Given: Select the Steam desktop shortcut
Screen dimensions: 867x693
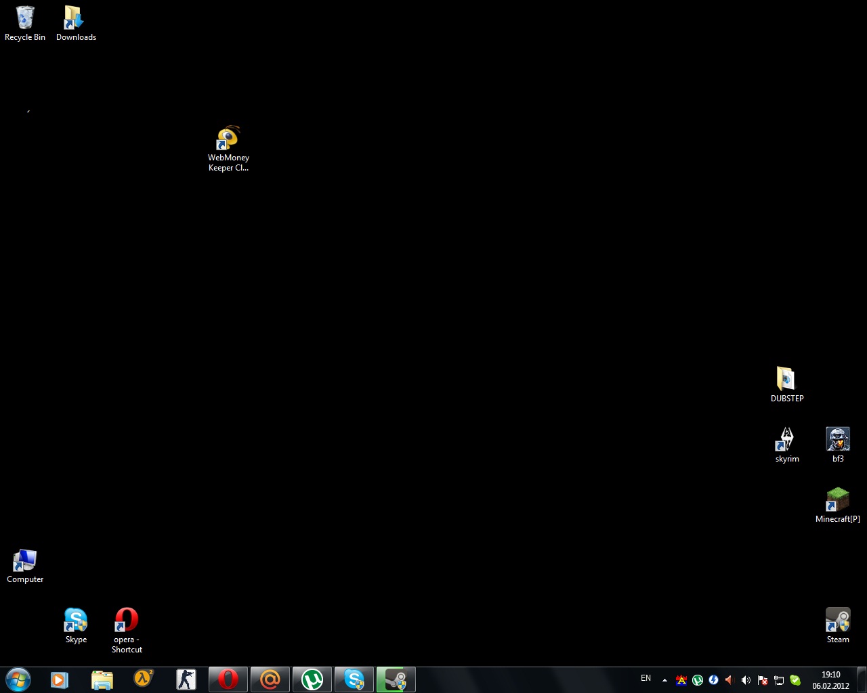Looking at the screenshot, I should pos(838,625).
